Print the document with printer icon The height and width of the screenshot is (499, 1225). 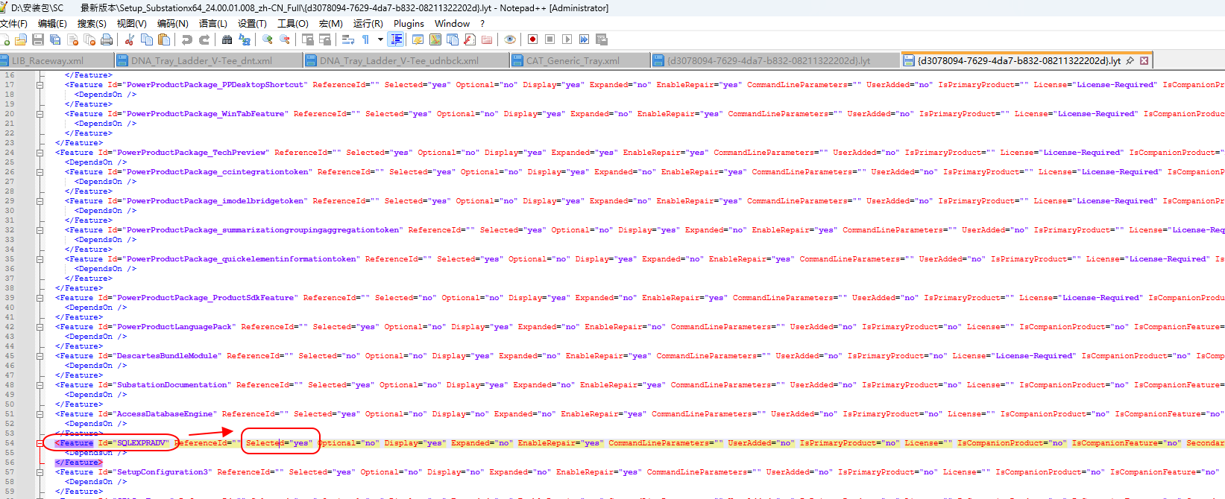click(107, 39)
